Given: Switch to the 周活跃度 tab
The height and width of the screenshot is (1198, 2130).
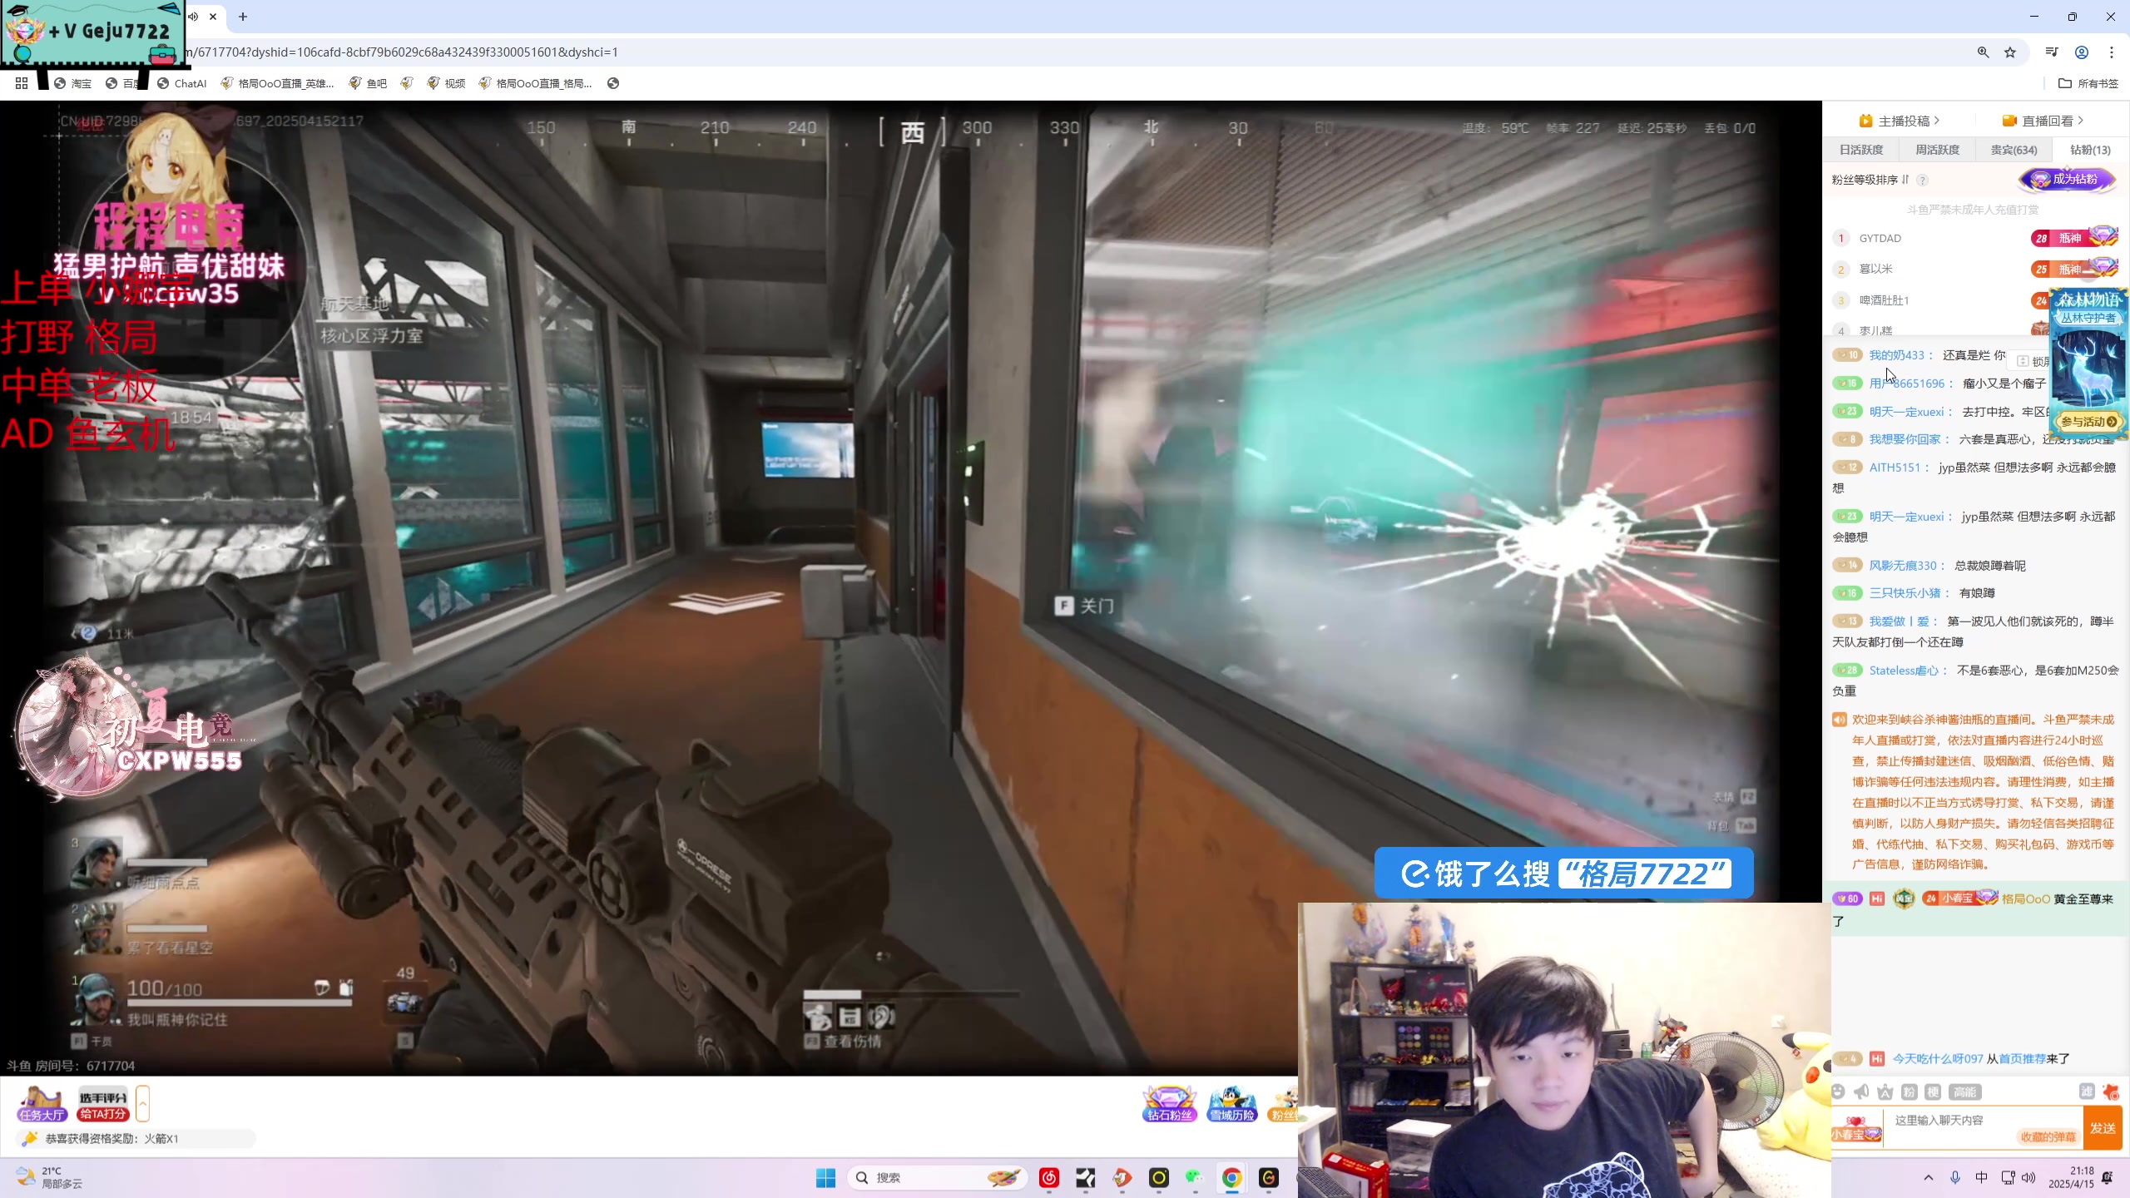Looking at the screenshot, I should click(x=1938, y=150).
